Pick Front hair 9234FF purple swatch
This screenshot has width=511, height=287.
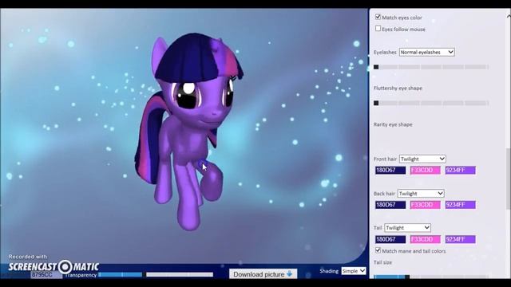point(461,170)
